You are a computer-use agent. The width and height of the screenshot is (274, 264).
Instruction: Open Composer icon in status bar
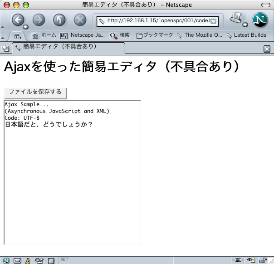pyautogui.click(x=39, y=261)
